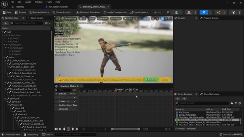Open the Cmd console type dropdown
The width and height of the screenshot is (244, 137).
47,134
